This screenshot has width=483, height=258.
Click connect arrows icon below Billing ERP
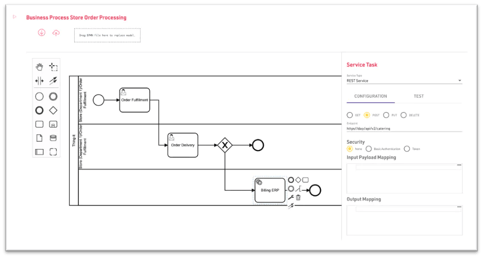click(x=291, y=206)
